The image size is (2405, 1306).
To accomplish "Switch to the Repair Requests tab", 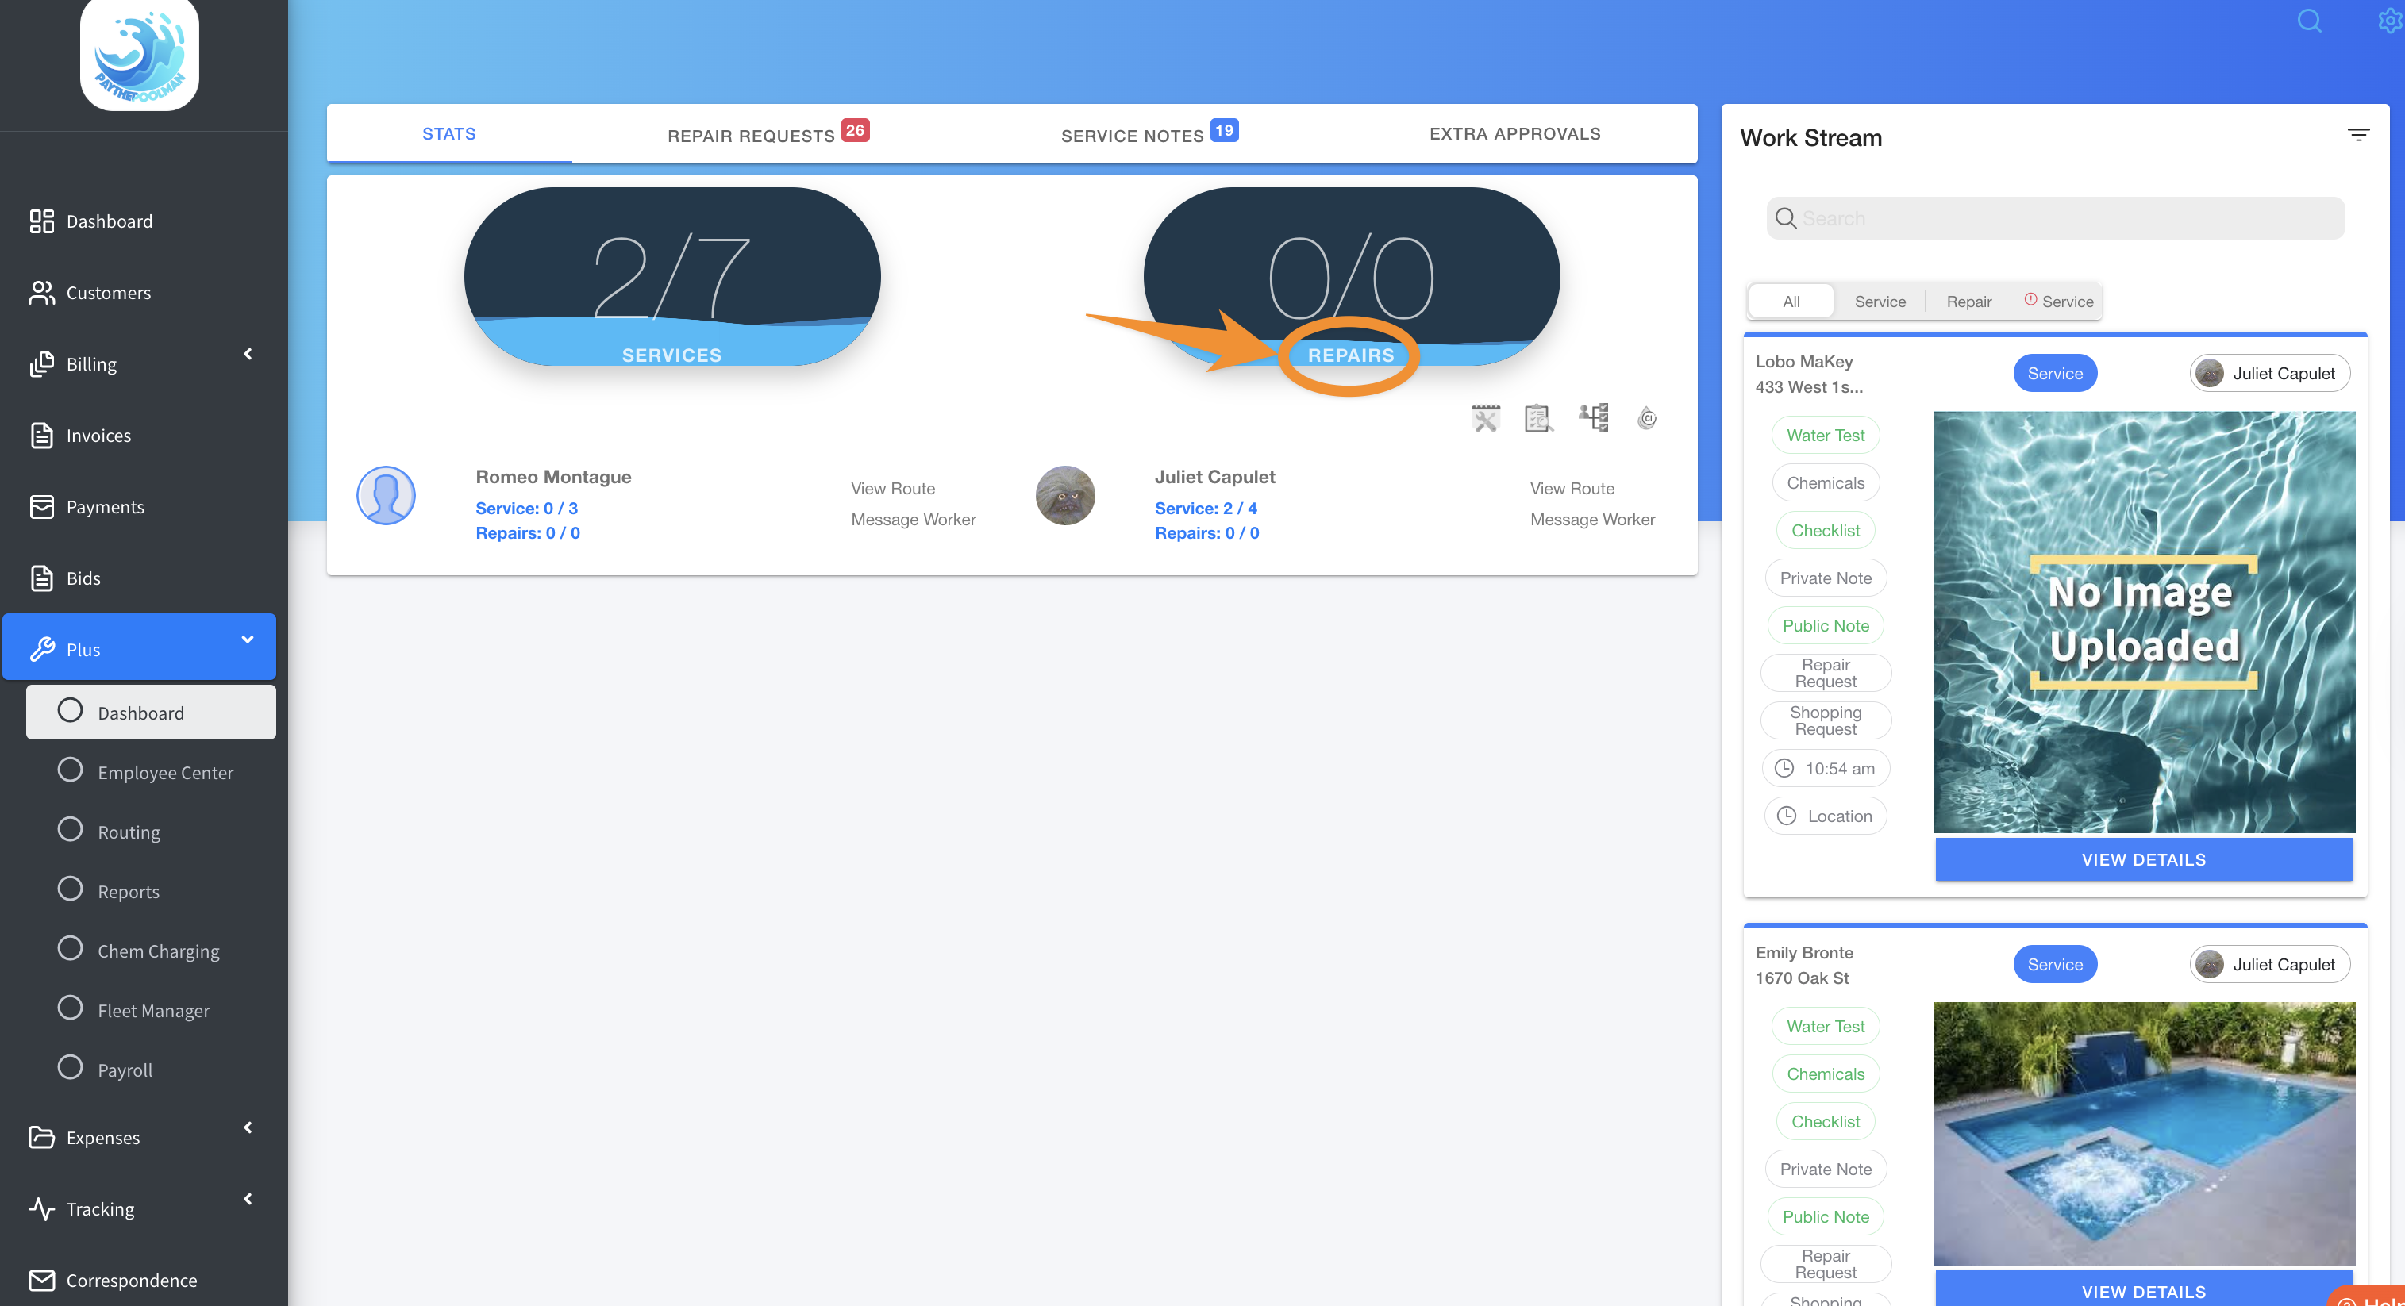I will click(752, 136).
